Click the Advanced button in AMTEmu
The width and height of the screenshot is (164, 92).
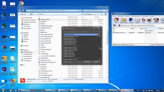click(87, 62)
